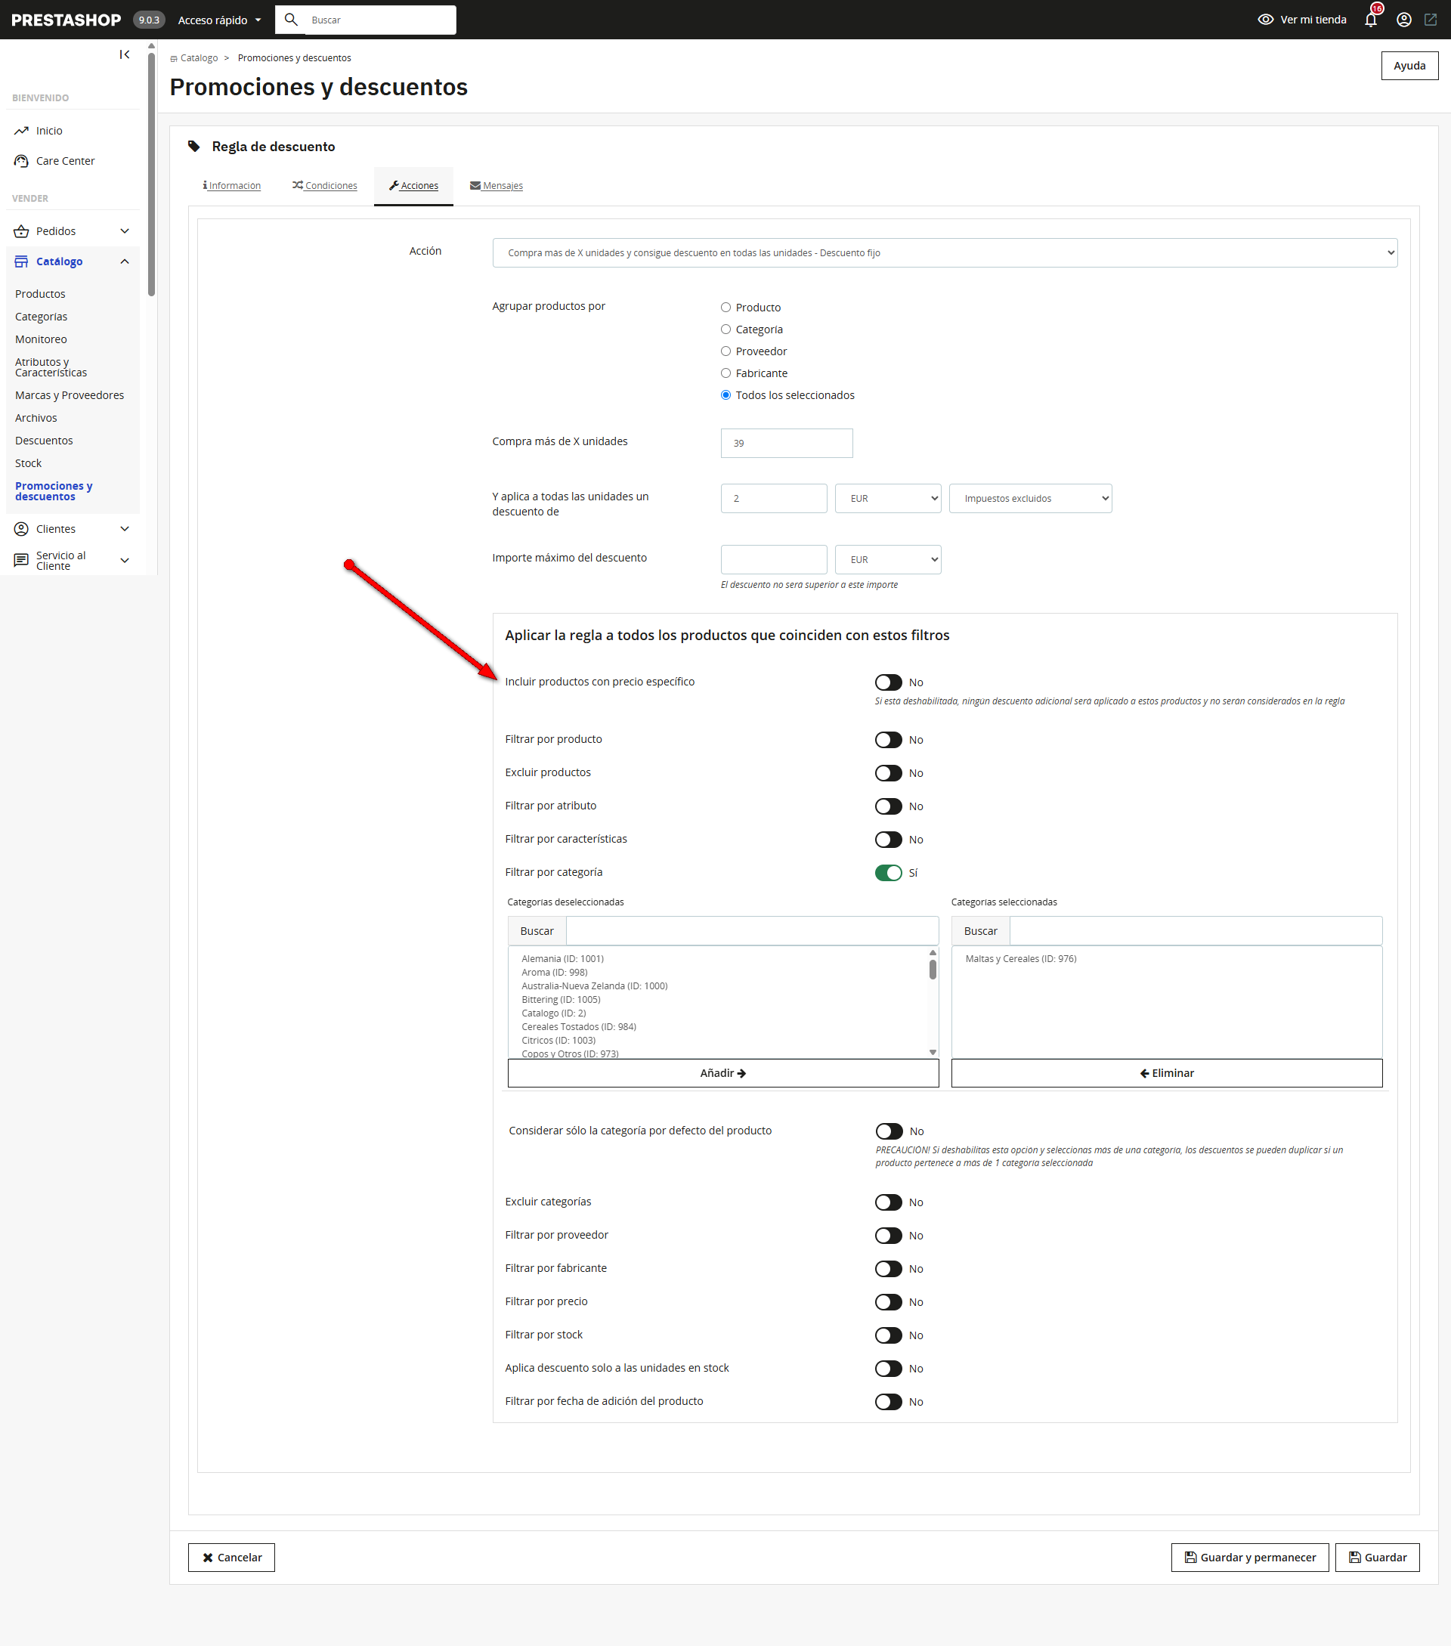Screen dimensions: 1451x1646
Task: Click the eye icon beside Ver mi tienda
Action: point(1265,20)
